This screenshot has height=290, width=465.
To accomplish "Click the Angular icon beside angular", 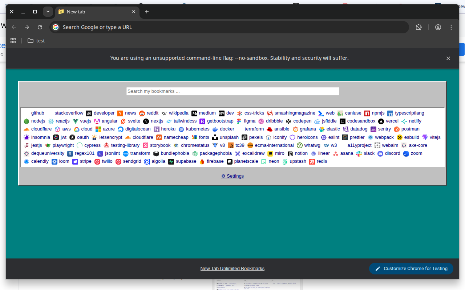I will (97, 121).
